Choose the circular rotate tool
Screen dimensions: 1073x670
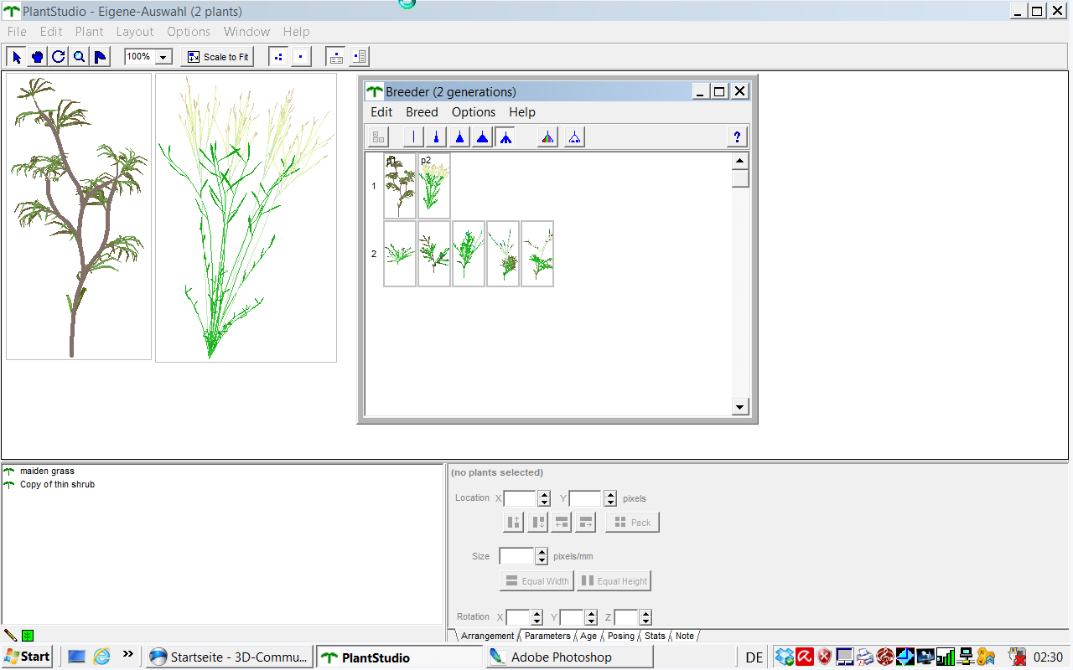(x=59, y=57)
